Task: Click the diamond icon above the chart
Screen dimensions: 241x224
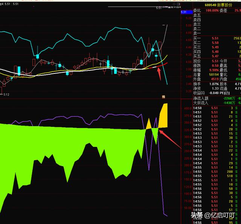Action: pyautogui.click(x=174, y=4)
